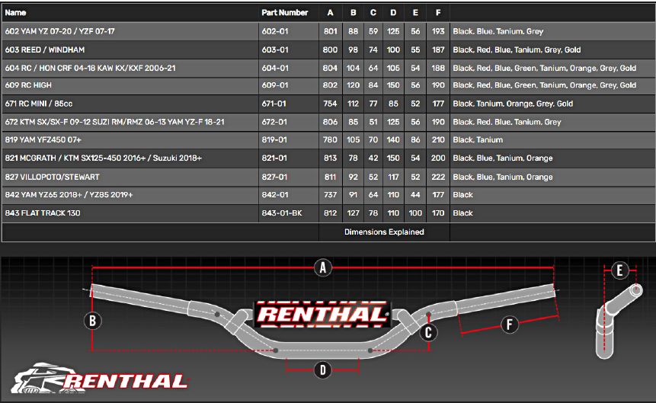Select row 843 FLAT TRACK 130
This screenshot has height=403, width=656.
pyautogui.click(x=328, y=213)
